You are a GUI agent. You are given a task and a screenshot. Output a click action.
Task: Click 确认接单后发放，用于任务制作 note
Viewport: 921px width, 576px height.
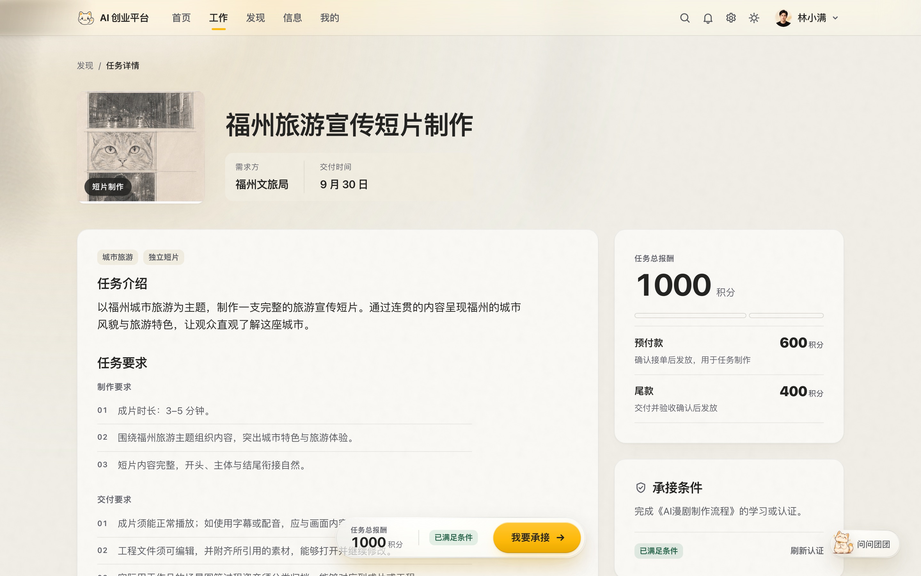click(692, 360)
